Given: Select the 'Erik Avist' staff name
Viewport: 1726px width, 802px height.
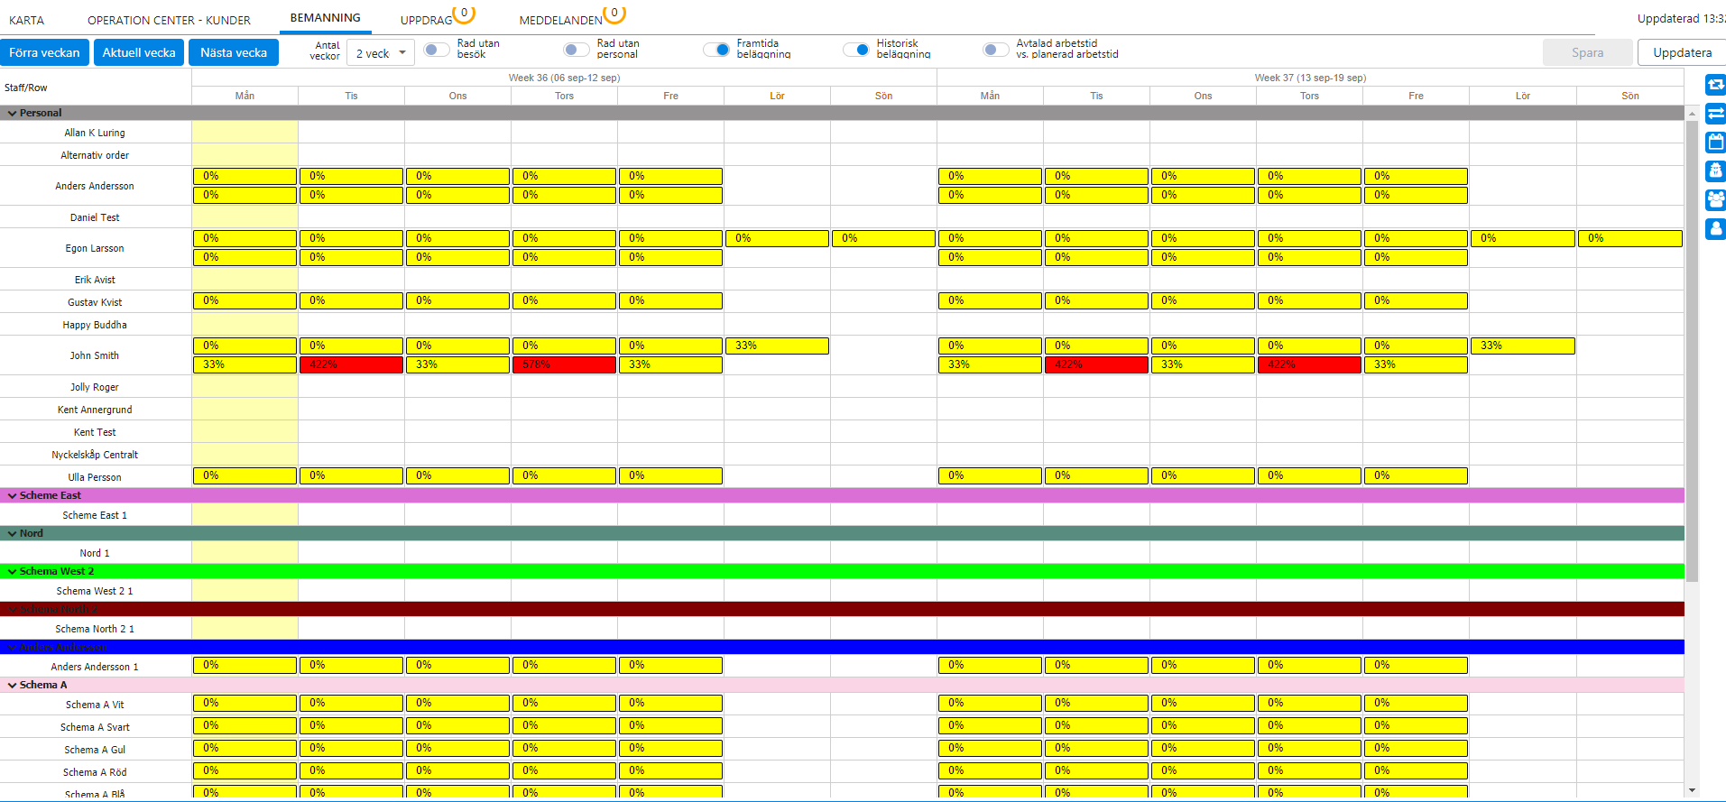Looking at the screenshot, I should click(95, 280).
